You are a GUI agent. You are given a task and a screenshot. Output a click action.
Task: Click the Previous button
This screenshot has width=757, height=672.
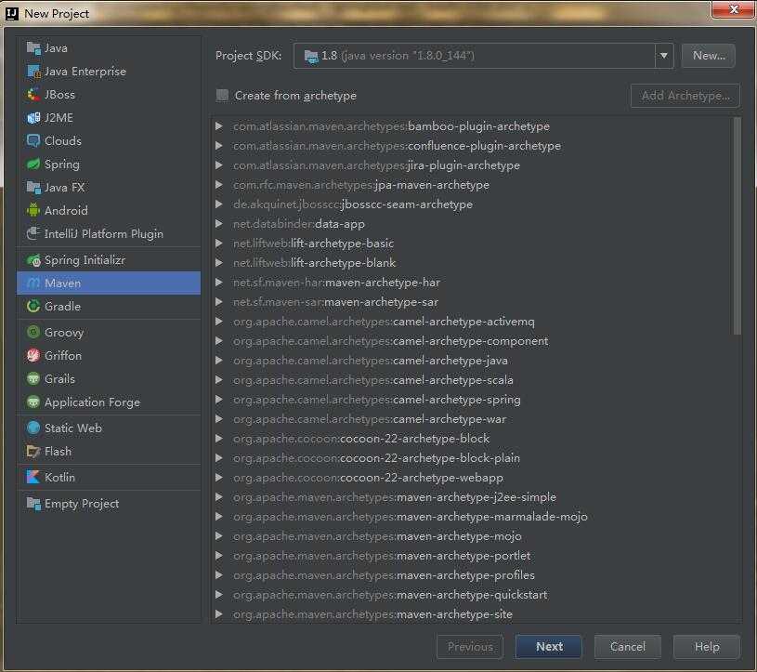click(x=470, y=647)
